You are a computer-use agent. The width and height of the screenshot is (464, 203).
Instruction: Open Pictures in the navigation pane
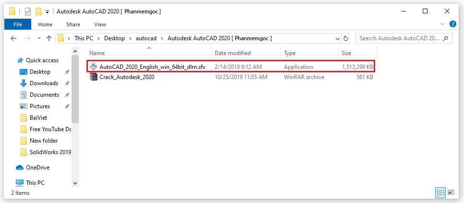click(x=40, y=106)
